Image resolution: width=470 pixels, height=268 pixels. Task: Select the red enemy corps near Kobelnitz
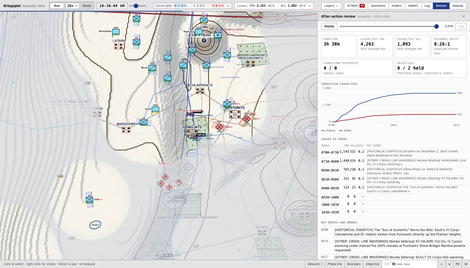(x=219, y=127)
